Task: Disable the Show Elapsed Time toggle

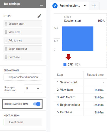Action: coord(37,104)
